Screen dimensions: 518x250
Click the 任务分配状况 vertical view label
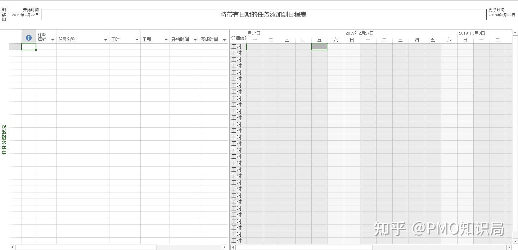pyautogui.click(x=4, y=140)
